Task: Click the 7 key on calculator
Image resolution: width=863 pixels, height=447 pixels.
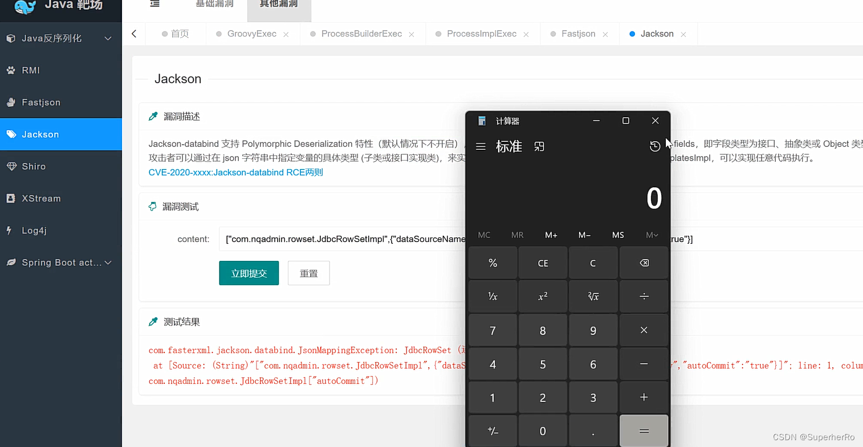Action: click(492, 330)
